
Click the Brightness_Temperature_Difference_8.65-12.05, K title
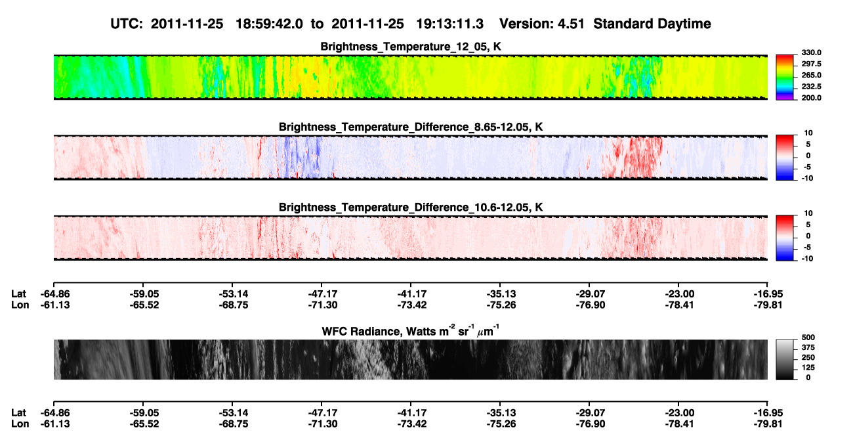411,126
